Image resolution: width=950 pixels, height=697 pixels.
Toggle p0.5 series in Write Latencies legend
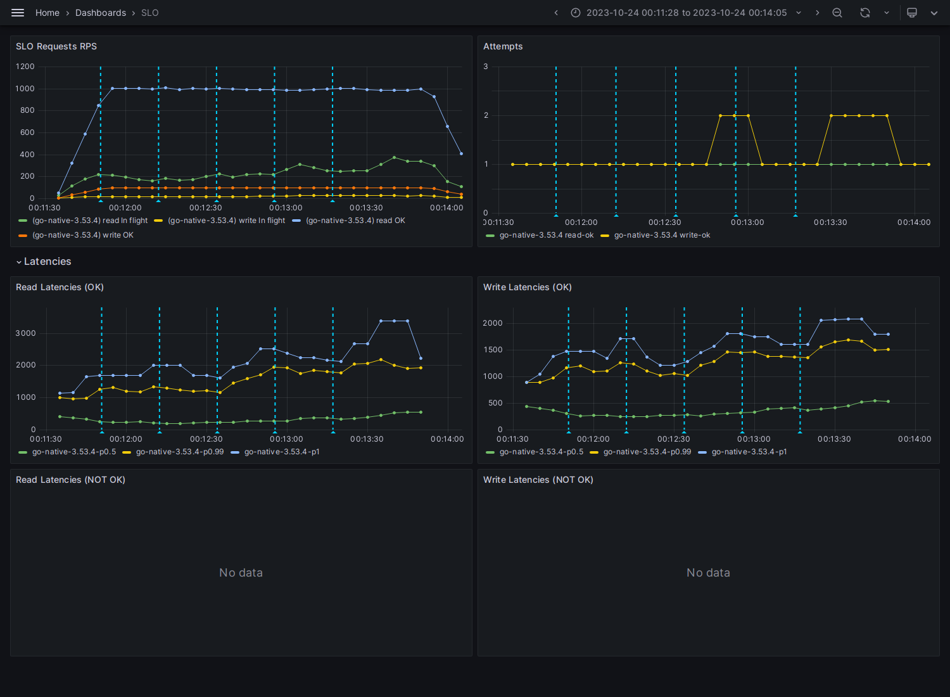coord(541,452)
